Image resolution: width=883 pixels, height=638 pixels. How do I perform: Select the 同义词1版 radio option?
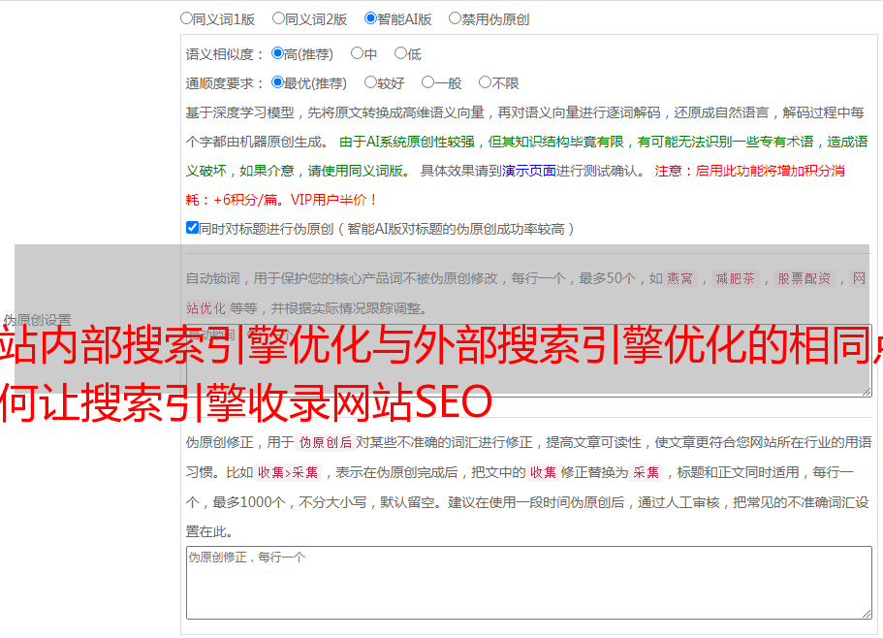[x=186, y=18]
